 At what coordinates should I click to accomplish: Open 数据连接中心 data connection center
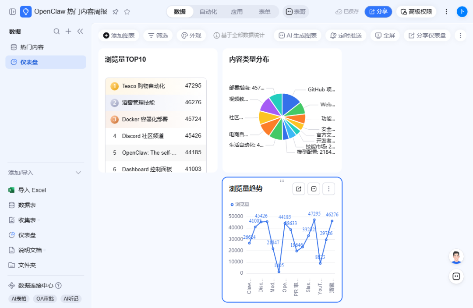31,285
